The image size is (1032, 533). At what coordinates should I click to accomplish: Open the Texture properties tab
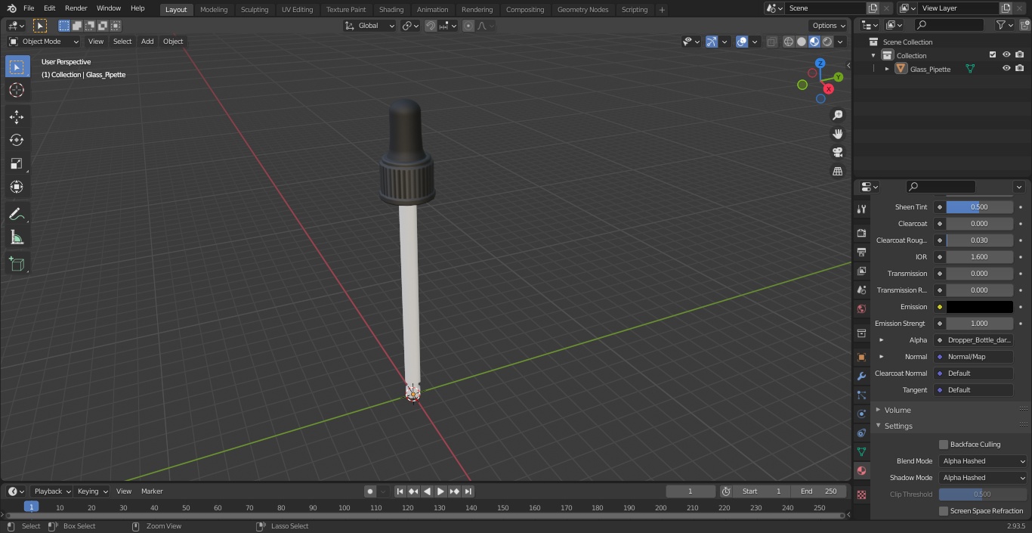(x=861, y=494)
